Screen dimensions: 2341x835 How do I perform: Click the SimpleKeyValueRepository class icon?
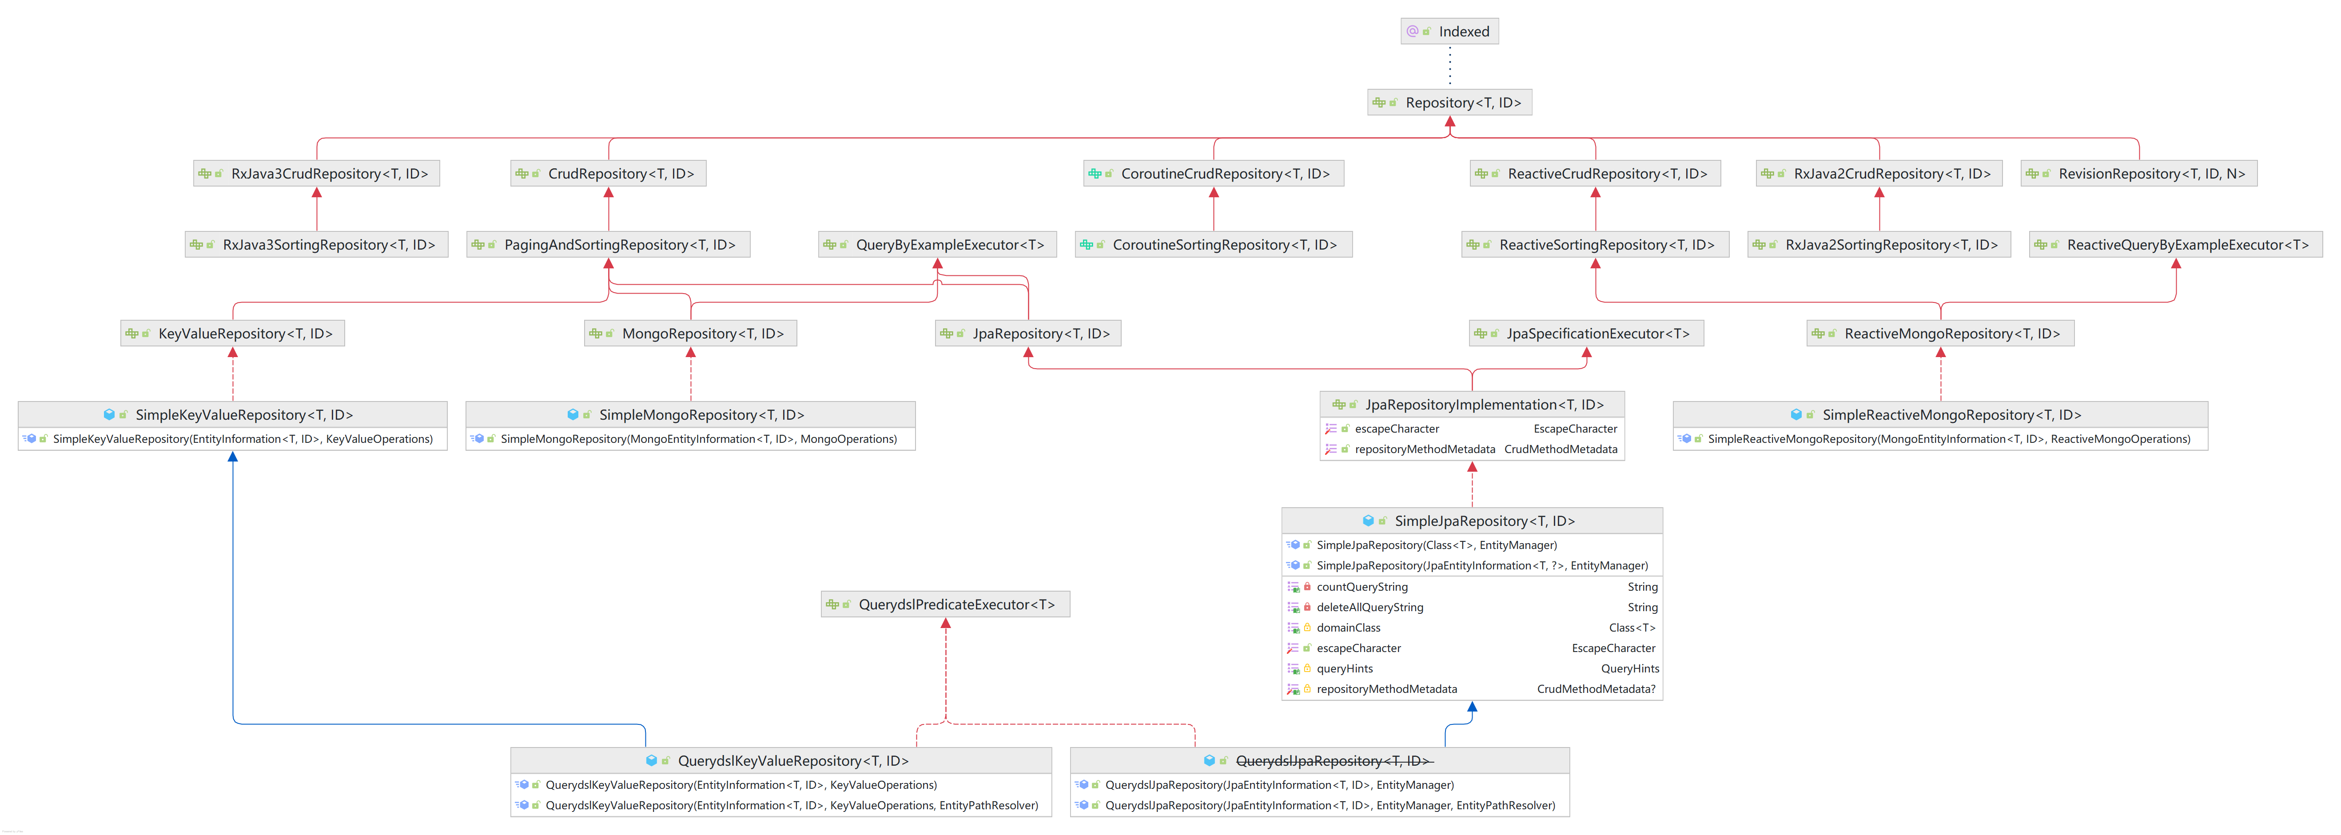pos(109,414)
